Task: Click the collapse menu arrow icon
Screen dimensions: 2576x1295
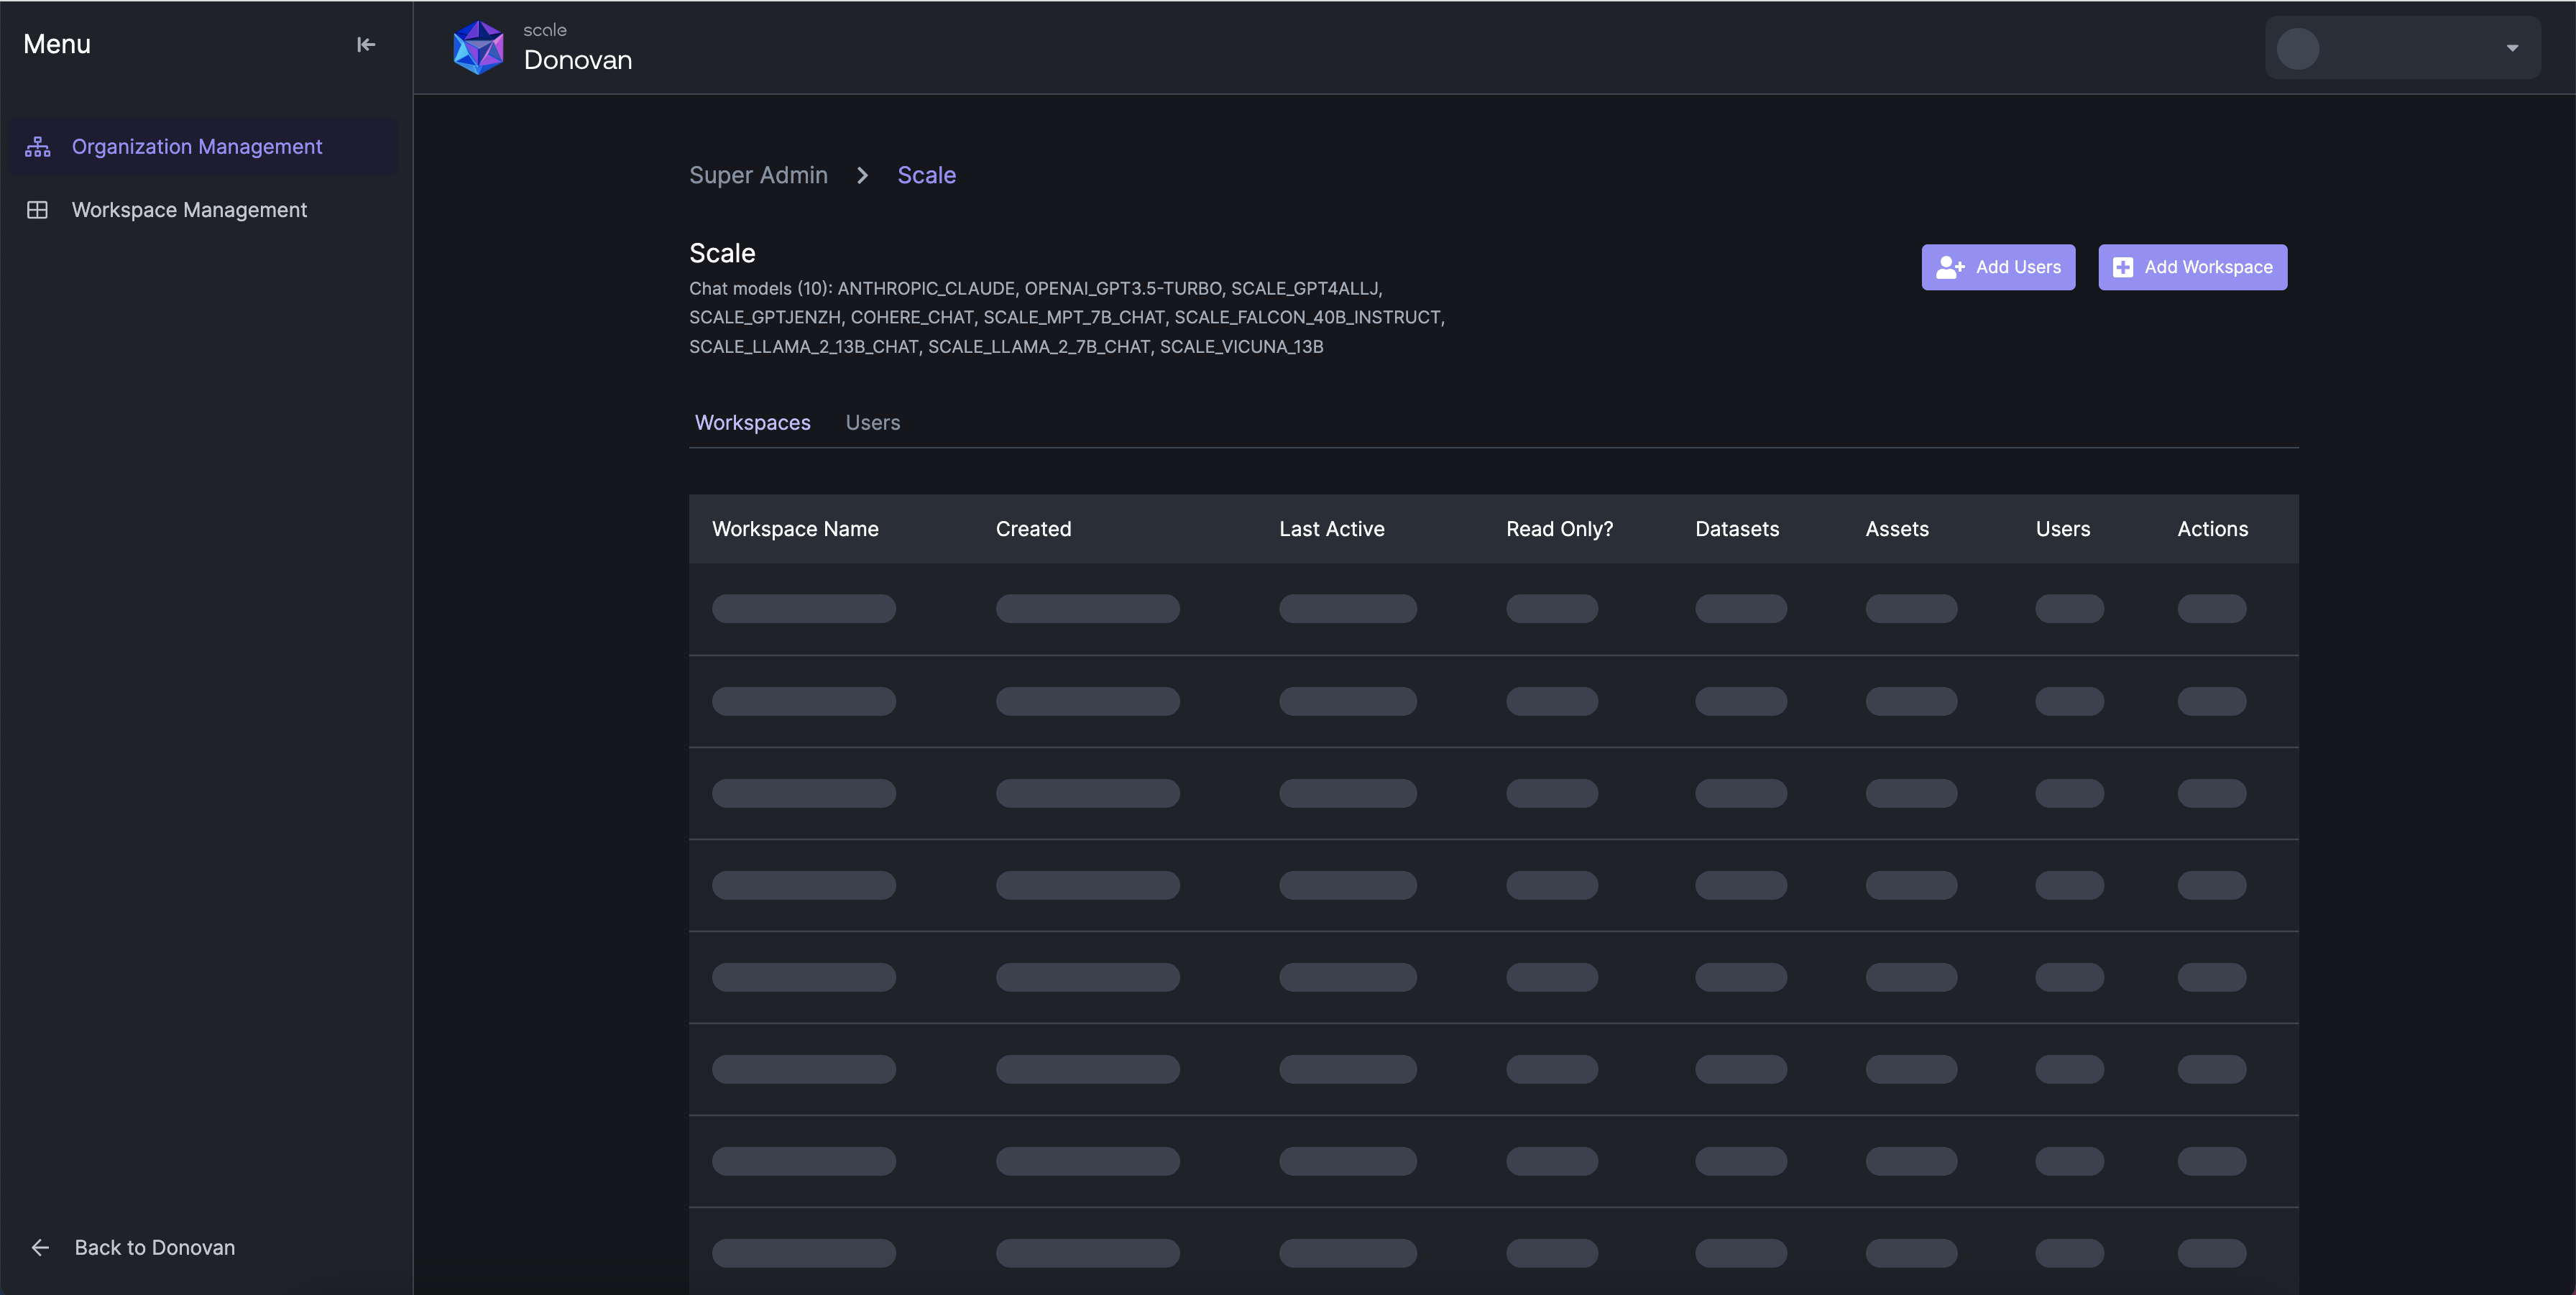Action: coord(365,45)
